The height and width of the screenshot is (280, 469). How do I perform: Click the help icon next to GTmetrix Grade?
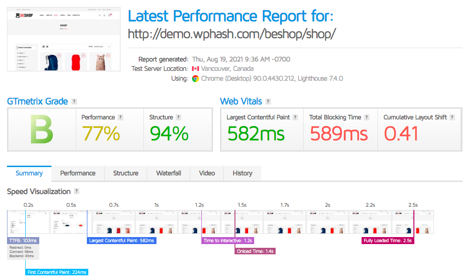pos(74,102)
